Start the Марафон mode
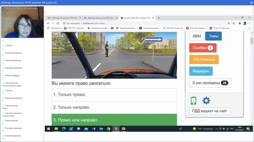The image size is (254, 142). point(201,71)
